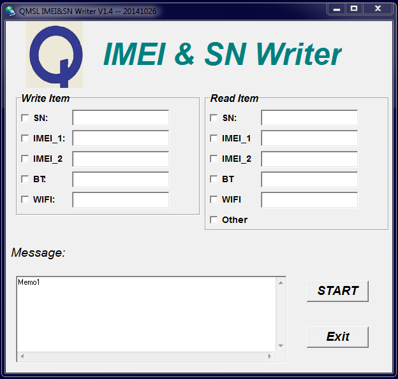Screen dimensions: 398x379
Task: Maximize the QMSL IMEI&SN Writer window
Action: coord(354,9)
